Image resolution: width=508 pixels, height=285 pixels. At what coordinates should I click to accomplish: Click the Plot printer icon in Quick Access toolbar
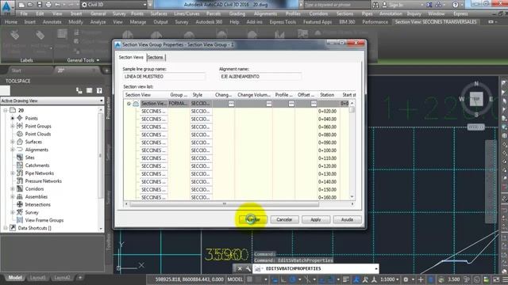[48, 5]
